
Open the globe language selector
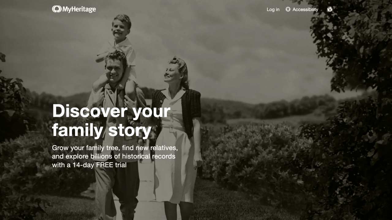point(330,9)
